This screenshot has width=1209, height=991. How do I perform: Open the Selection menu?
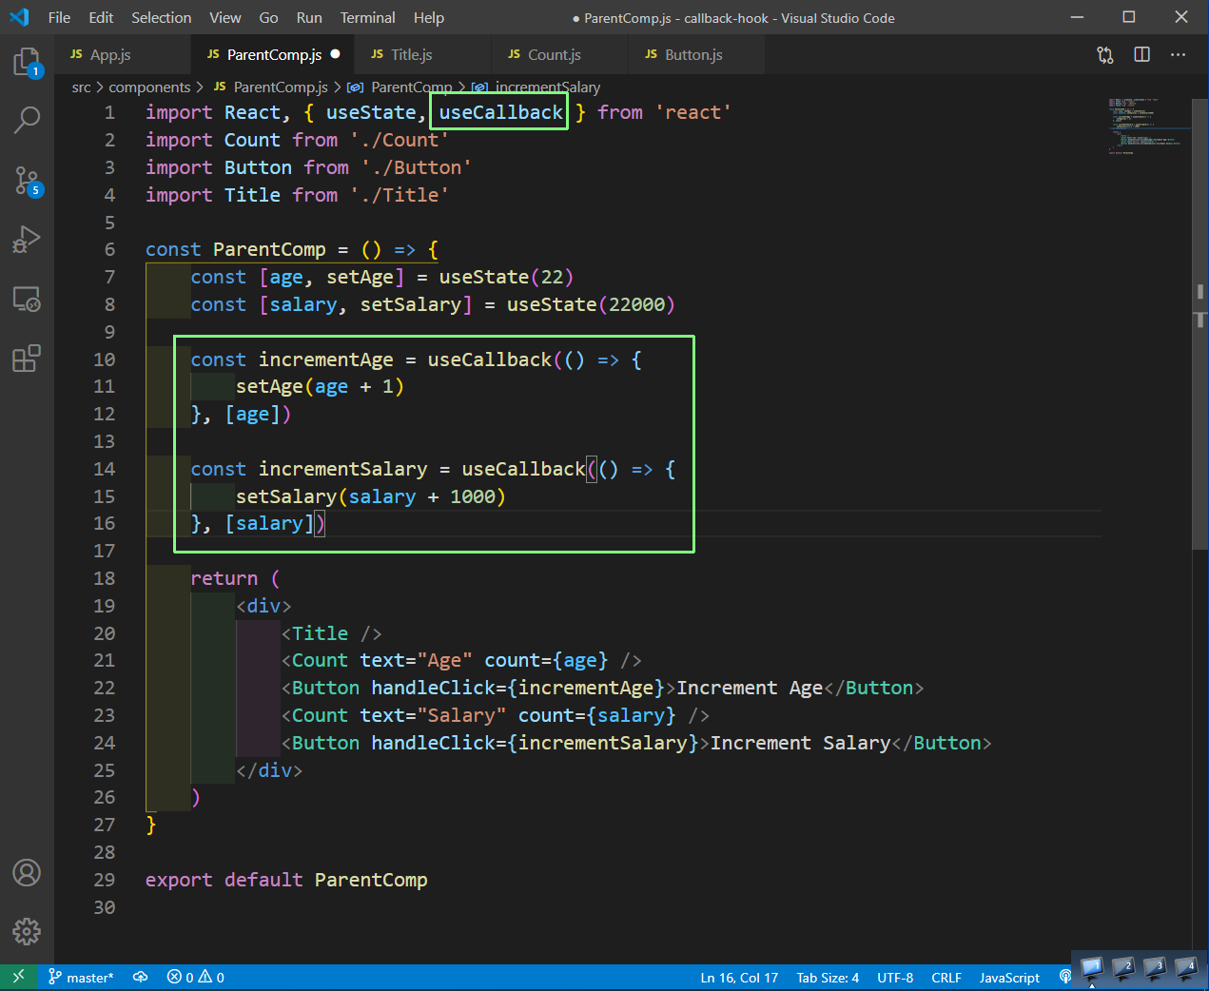tap(161, 17)
